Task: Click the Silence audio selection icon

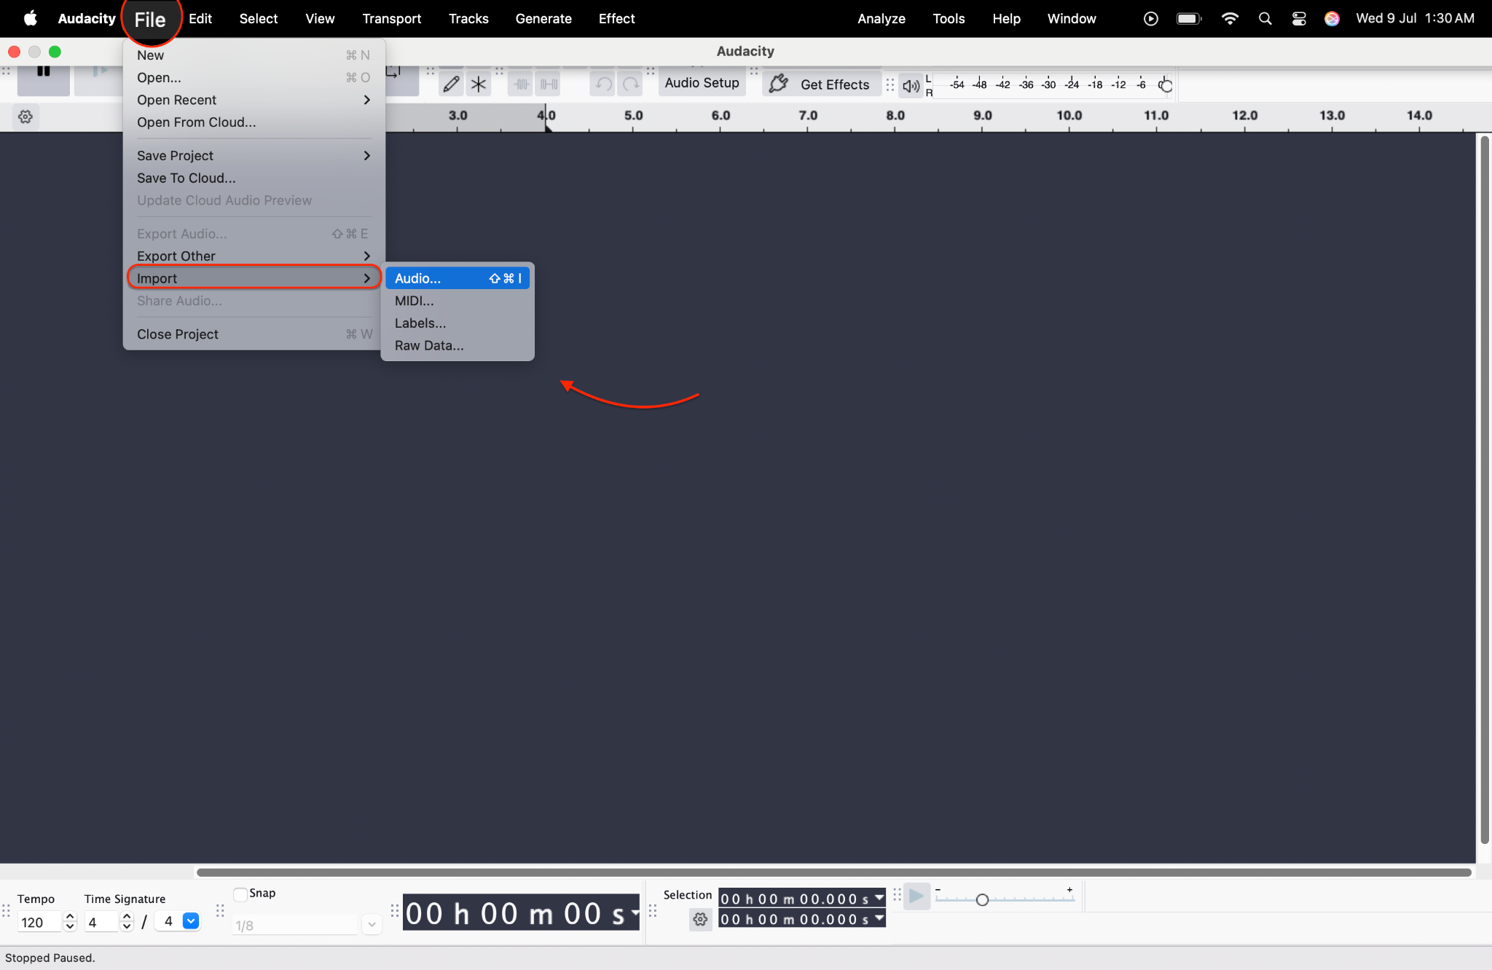Action: tap(549, 84)
